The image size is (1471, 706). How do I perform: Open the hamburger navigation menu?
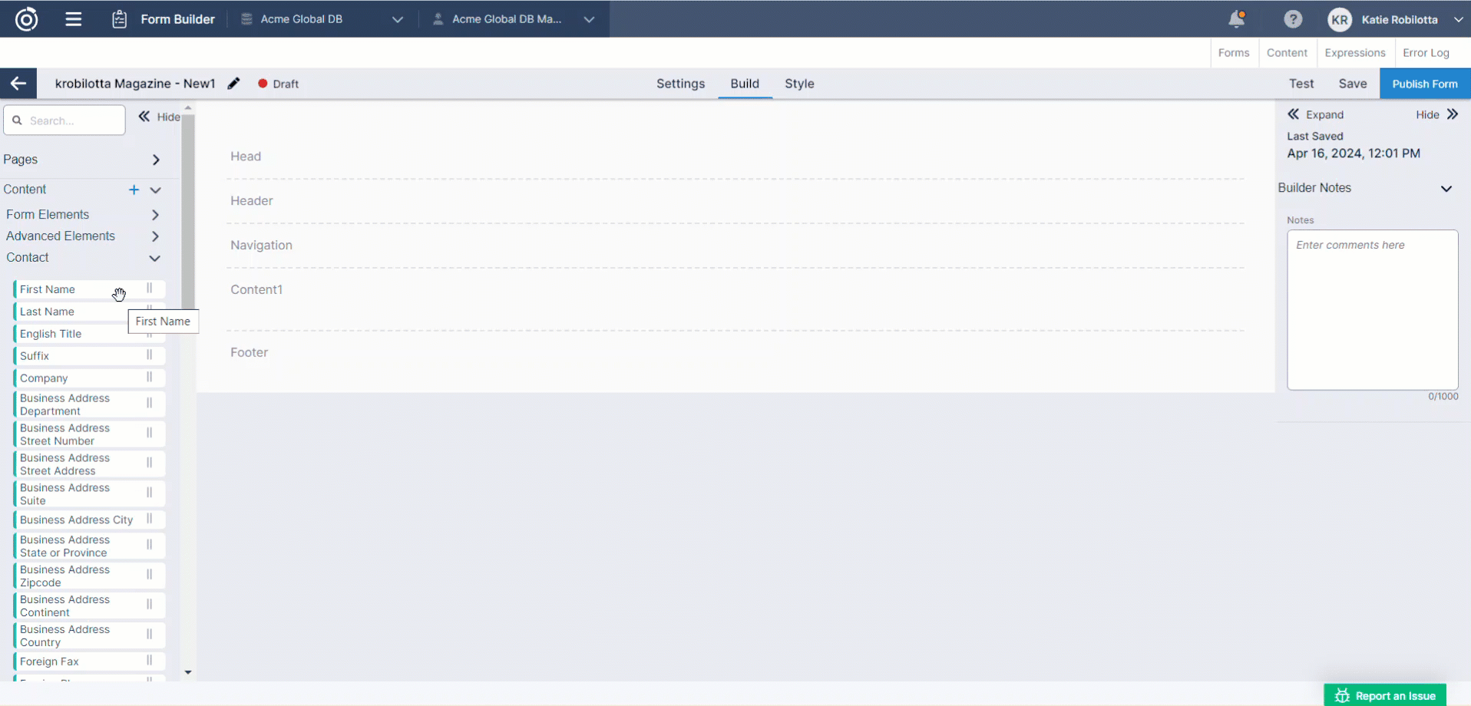74,19
